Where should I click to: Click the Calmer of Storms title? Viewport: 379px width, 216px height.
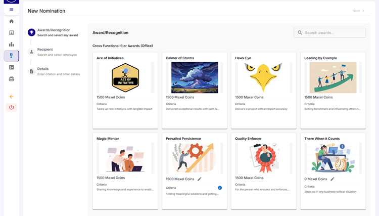180,58
